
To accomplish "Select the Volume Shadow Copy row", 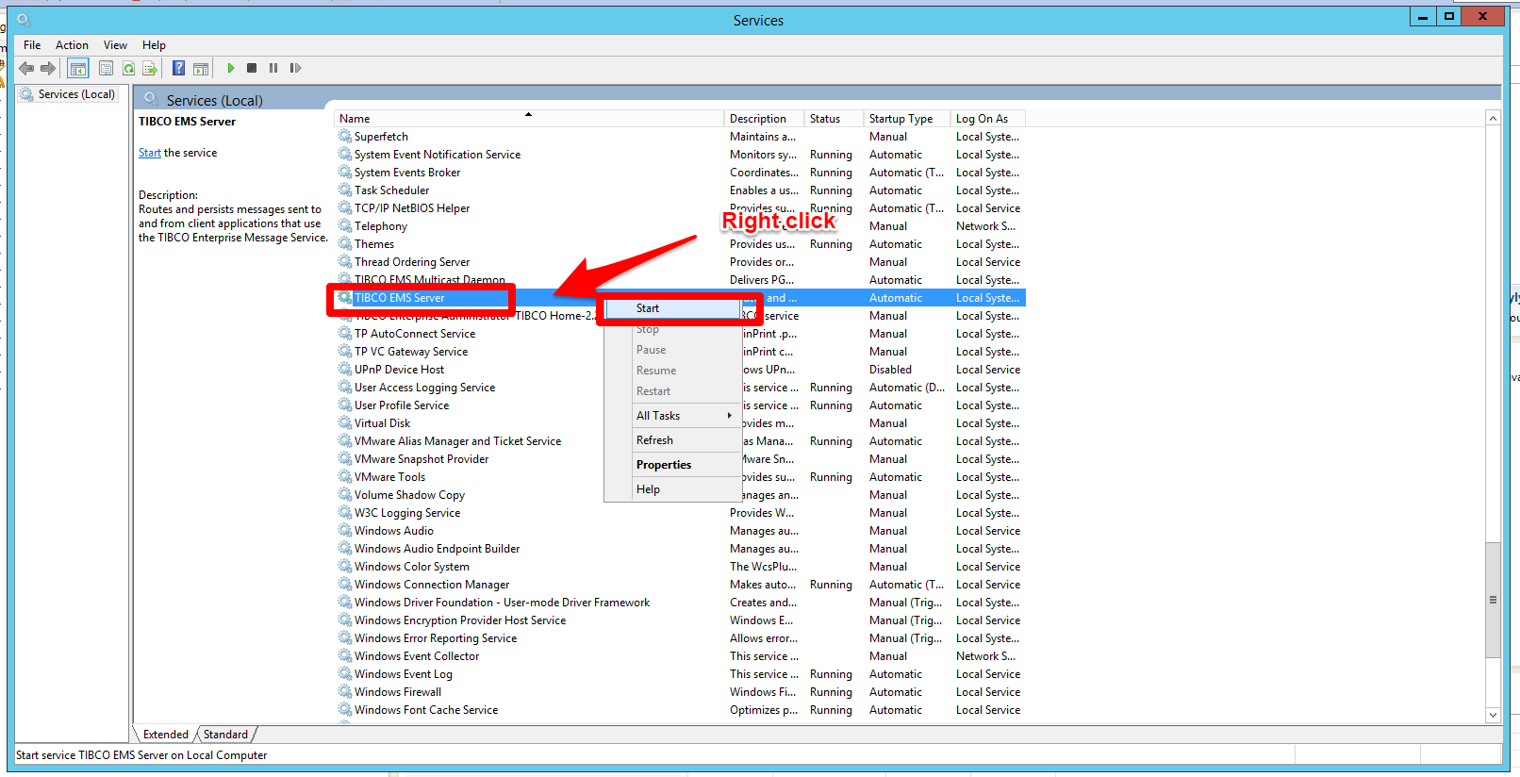I will [x=680, y=495].
